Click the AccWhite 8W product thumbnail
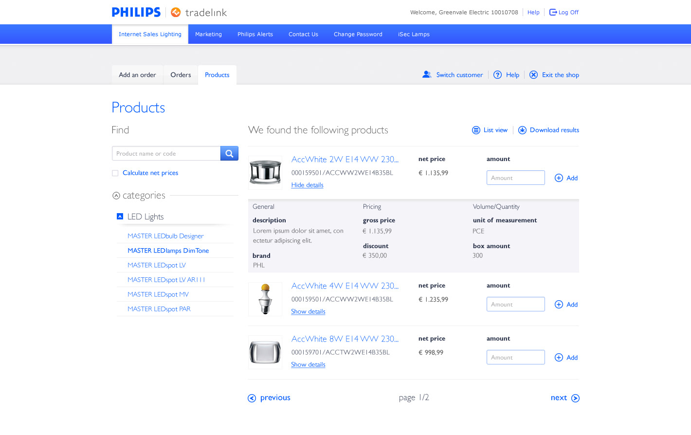The width and height of the screenshot is (691, 435). point(265,352)
